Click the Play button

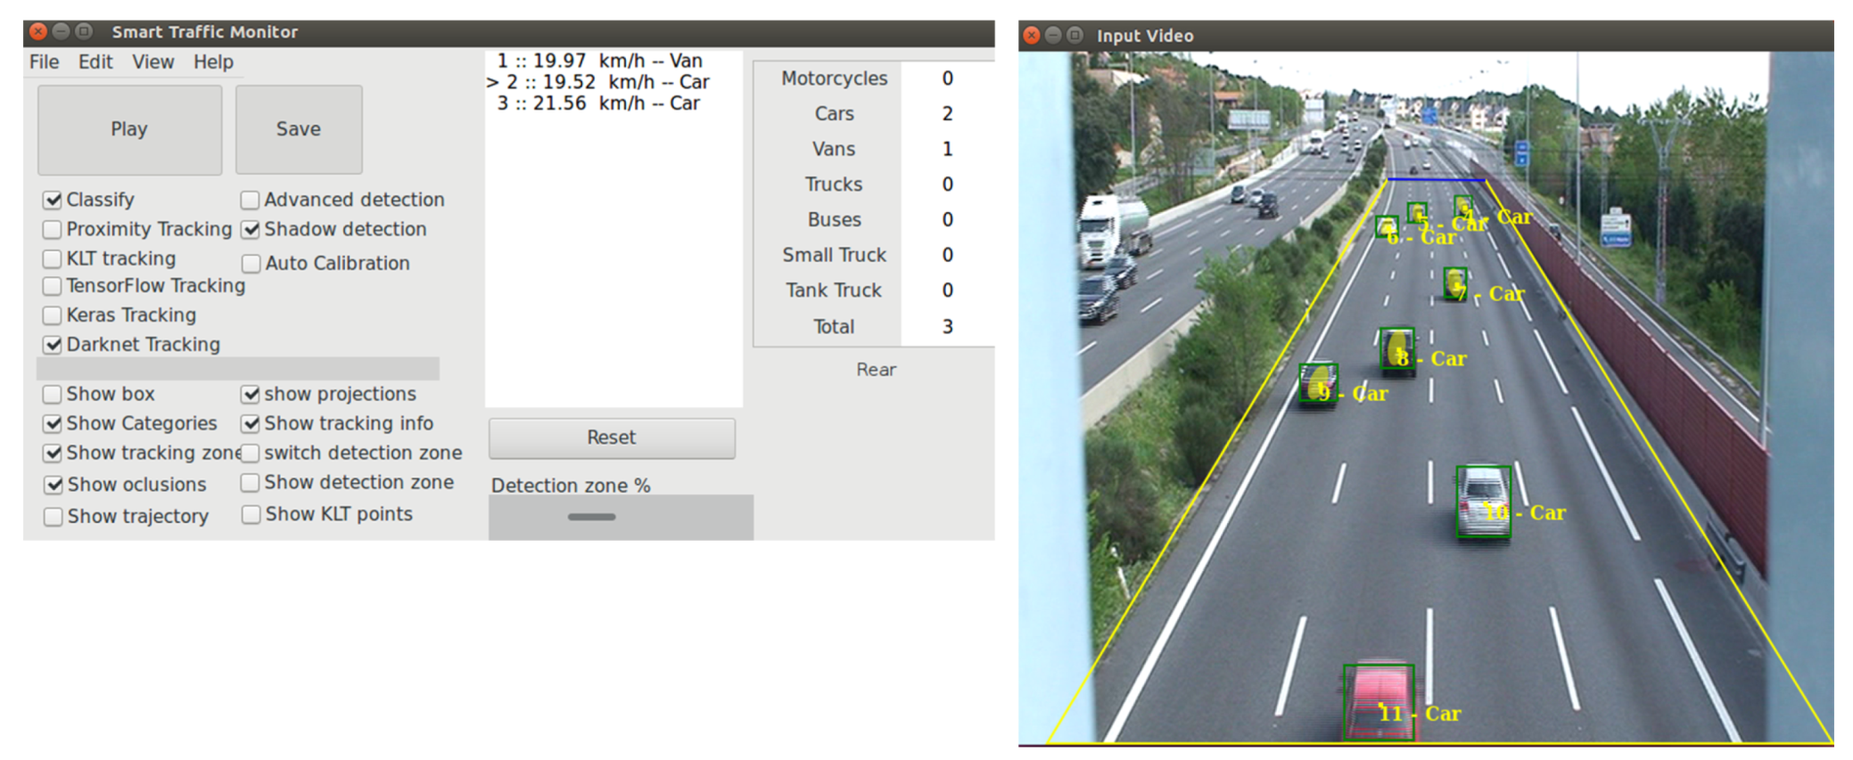tap(129, 130)
